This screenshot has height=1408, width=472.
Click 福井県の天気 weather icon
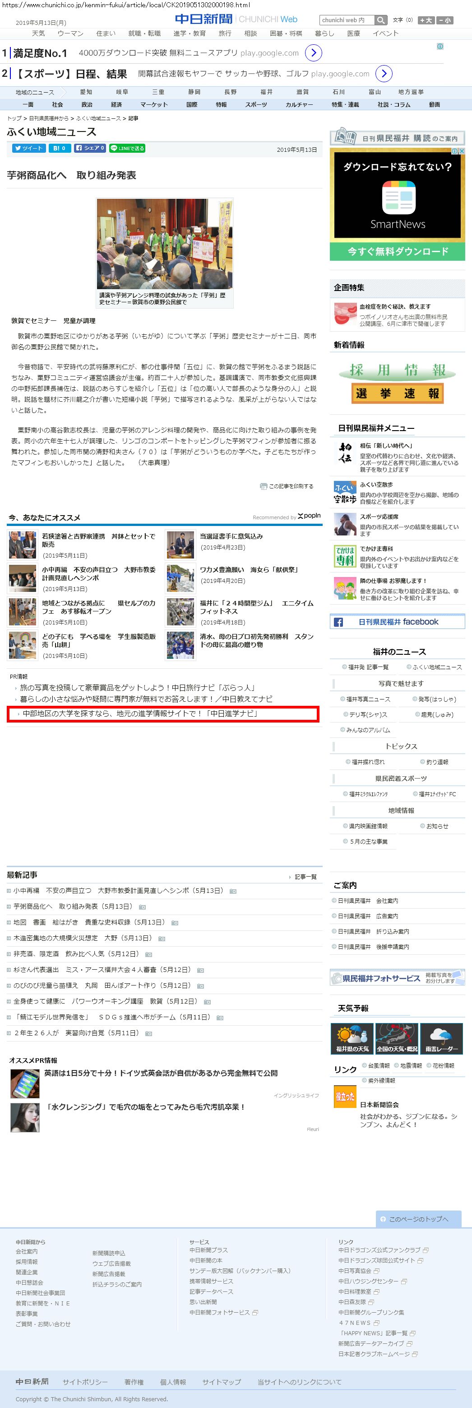(x=352, y=1038)
